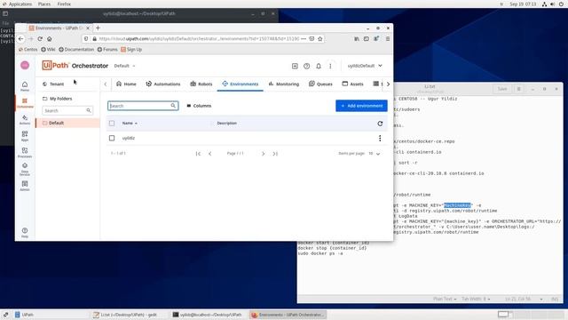Open the Sign Up bookmark

point(131,50)
